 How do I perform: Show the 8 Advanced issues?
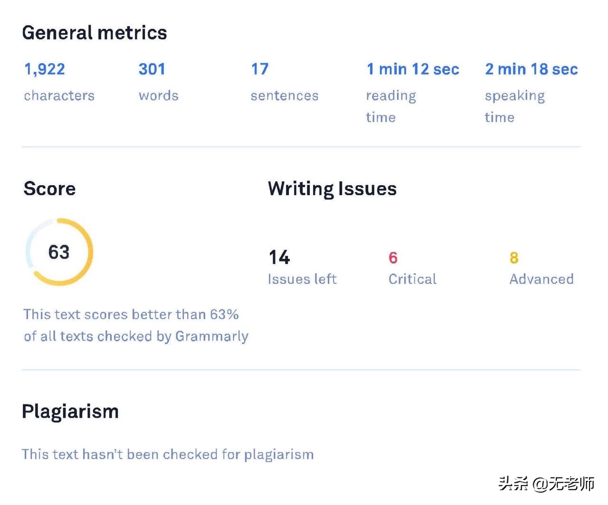[x=513, y=258]
